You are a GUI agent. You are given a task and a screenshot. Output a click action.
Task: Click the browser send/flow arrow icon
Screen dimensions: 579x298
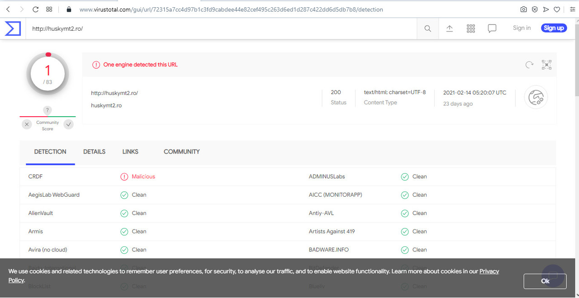[546, 9]
